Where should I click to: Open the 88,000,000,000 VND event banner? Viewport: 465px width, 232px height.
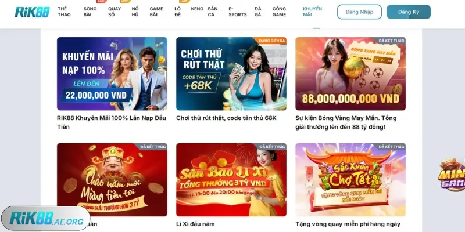pos(350,74)
